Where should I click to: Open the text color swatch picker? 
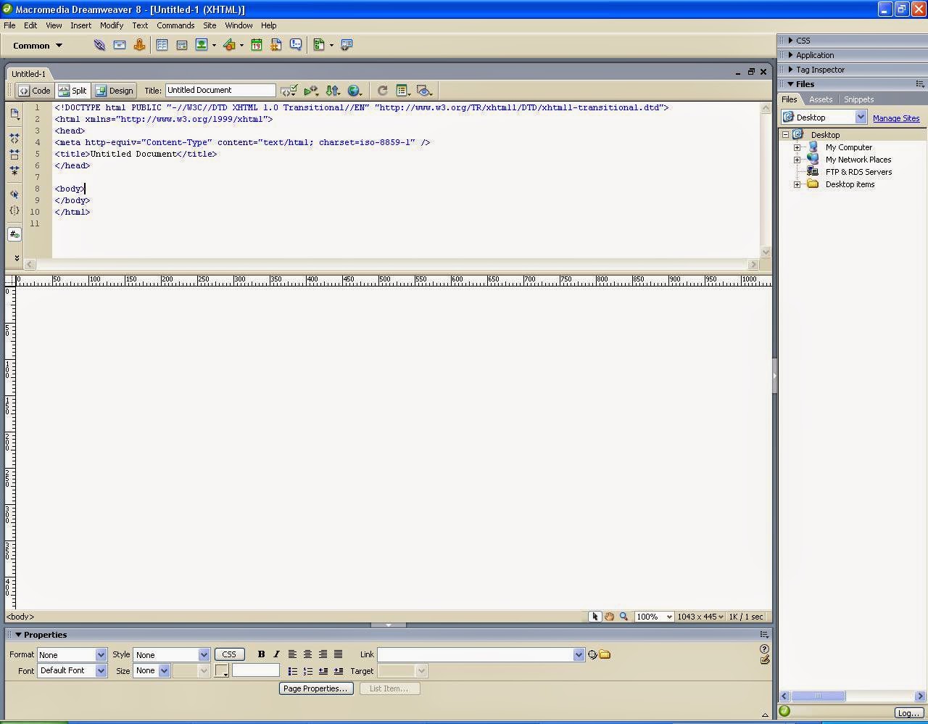coord(222,671)
